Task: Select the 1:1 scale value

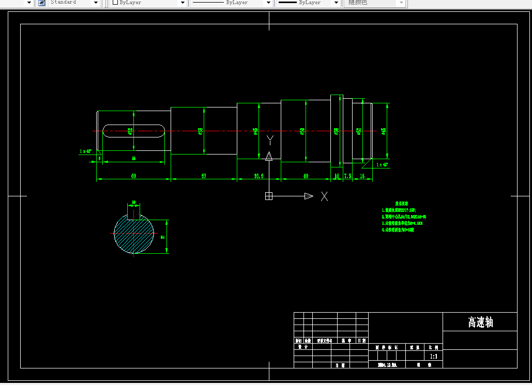Action: pyautogui.click(x=434, y=357)
